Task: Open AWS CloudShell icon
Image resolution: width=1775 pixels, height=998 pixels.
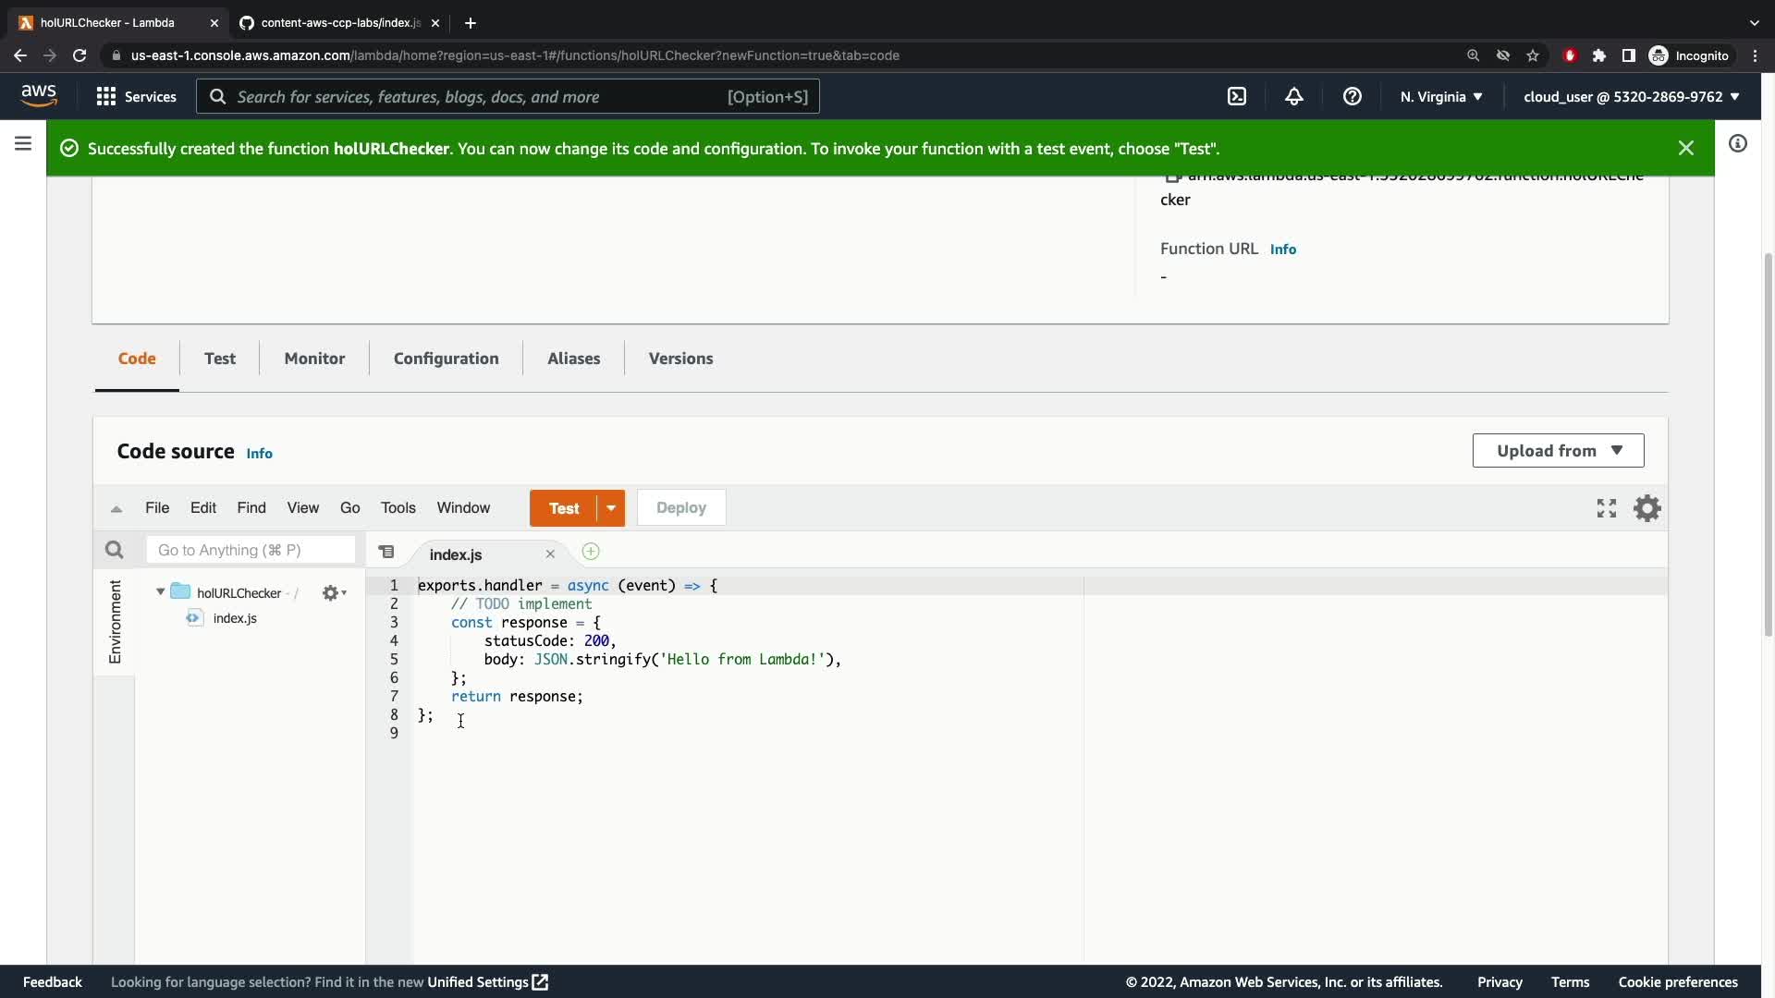Action: (1237, 96)
